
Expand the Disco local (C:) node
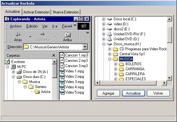tap(104, 19)
